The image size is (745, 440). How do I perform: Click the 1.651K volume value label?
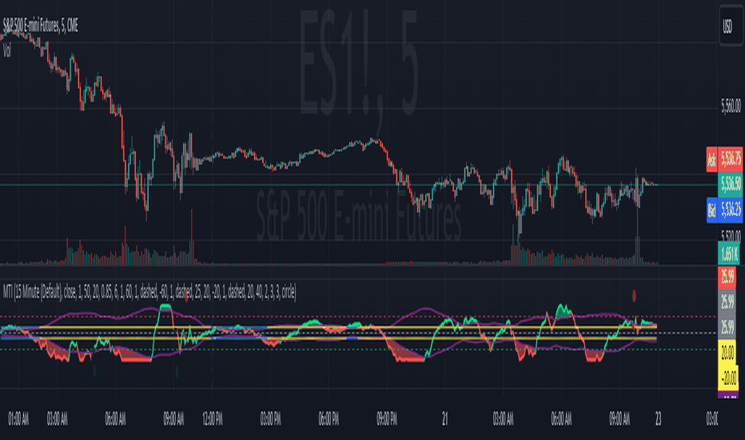coord(729,254)
